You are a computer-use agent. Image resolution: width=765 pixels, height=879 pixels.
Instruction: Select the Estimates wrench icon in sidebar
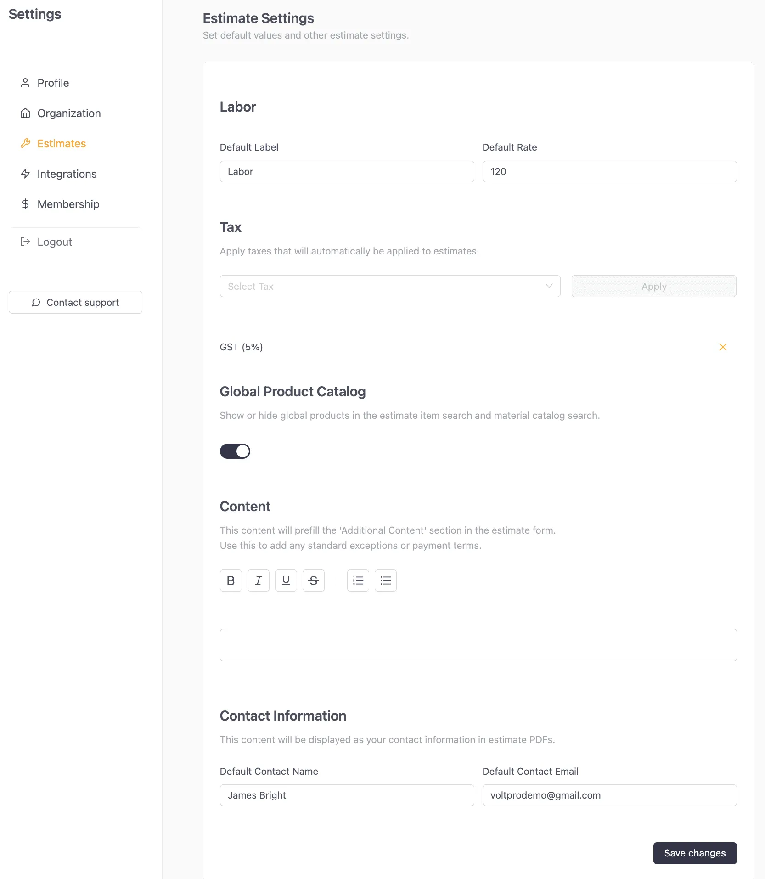coord(26,143)
